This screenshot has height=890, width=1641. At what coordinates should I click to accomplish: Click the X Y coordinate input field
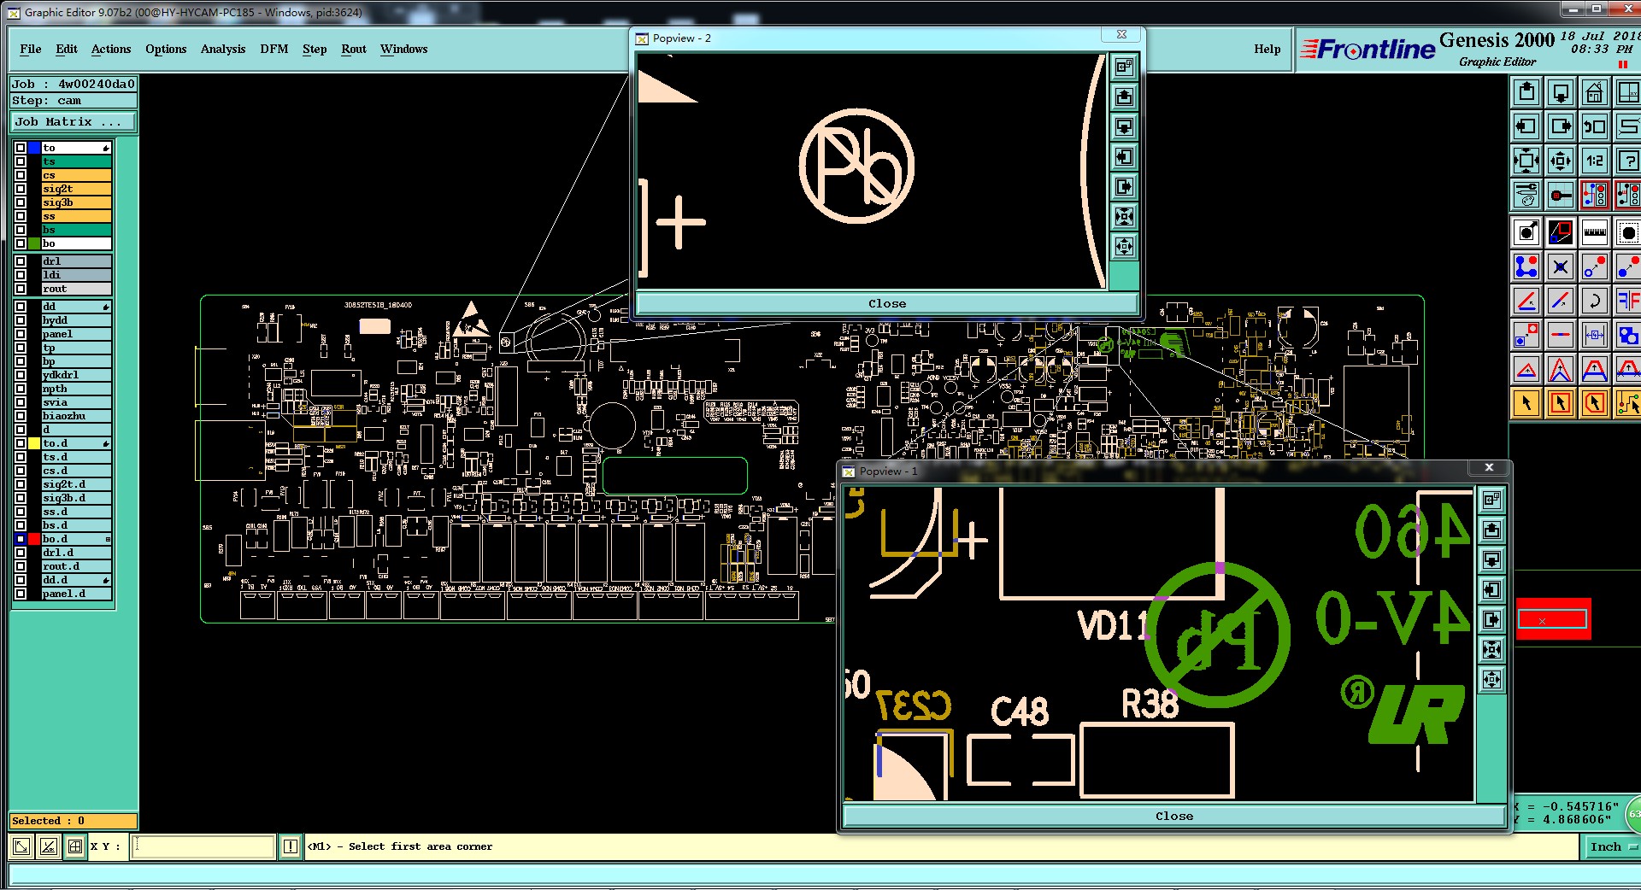[x=203, y=846]
